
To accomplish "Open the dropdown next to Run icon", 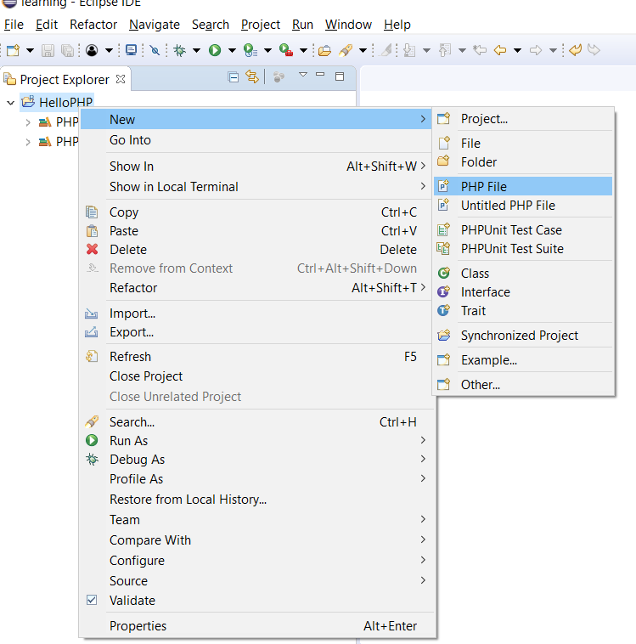I will pos(232,50).
